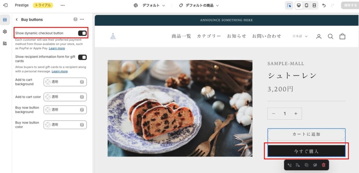359x173 pixels.
Task: Hide block using the eye icon
Action: pos(315,165)
